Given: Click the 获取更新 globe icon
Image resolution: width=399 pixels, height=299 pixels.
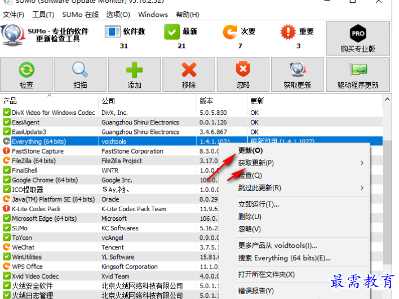Looking at the screenshot, I should tap(298, 69).
